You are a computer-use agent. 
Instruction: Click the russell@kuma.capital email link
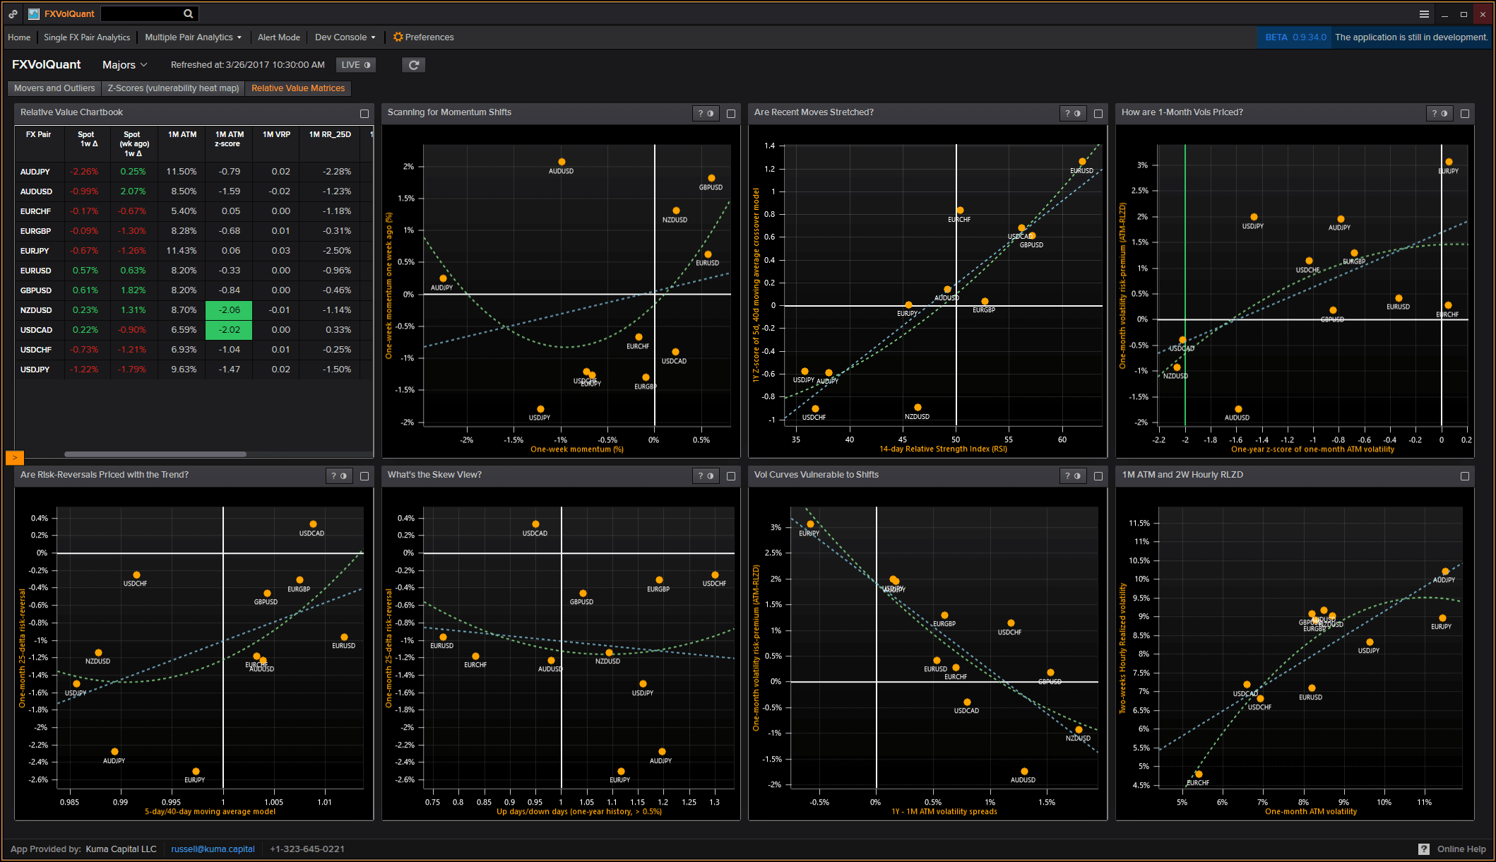click(x=212, y=849)
